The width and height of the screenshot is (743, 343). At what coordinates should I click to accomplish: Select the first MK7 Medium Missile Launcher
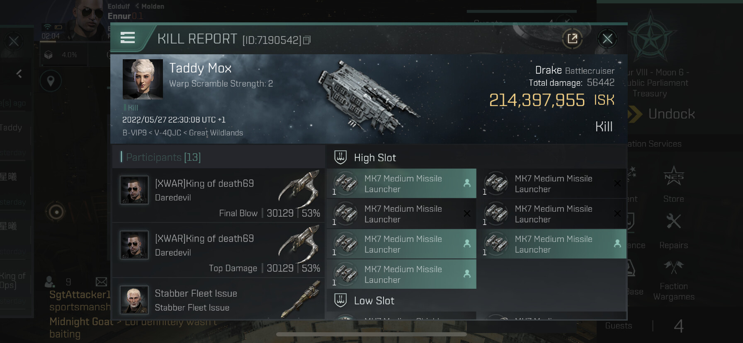pyautogui.click(x=401, y=184)
